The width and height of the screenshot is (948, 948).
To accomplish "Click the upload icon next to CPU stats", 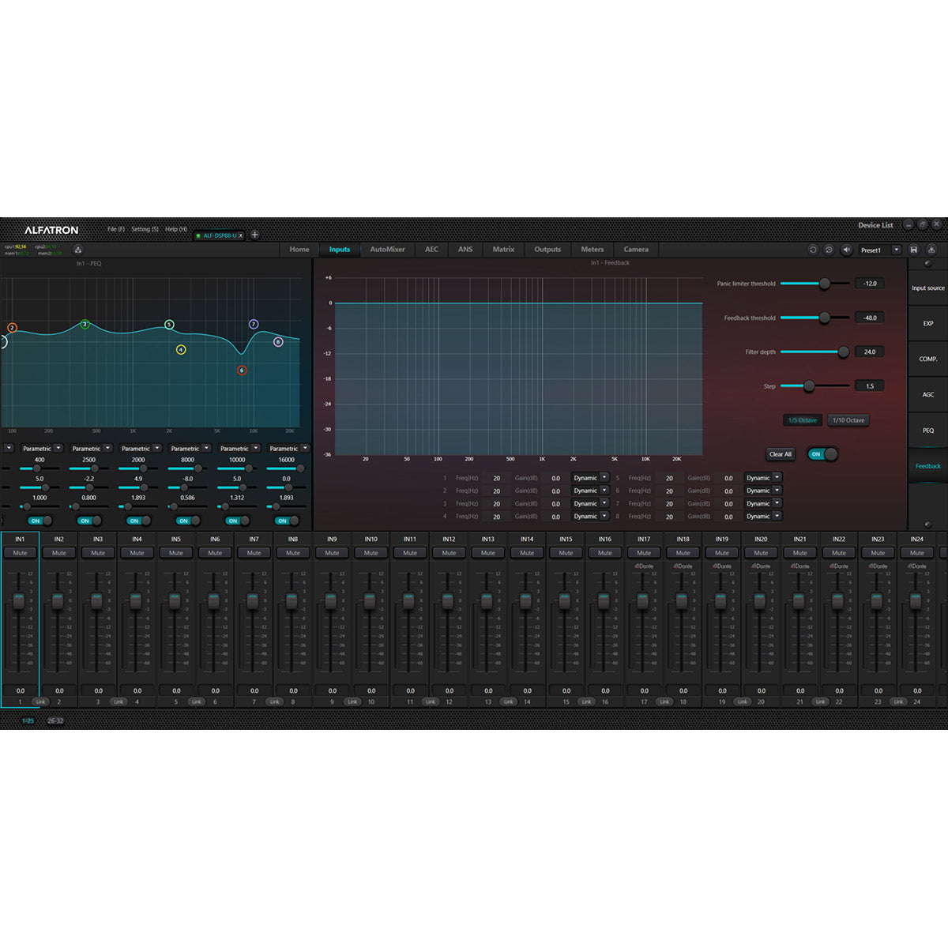I will [x=78, y=250].
